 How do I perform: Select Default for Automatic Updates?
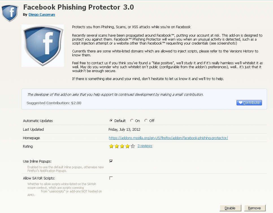pos(111,121)
